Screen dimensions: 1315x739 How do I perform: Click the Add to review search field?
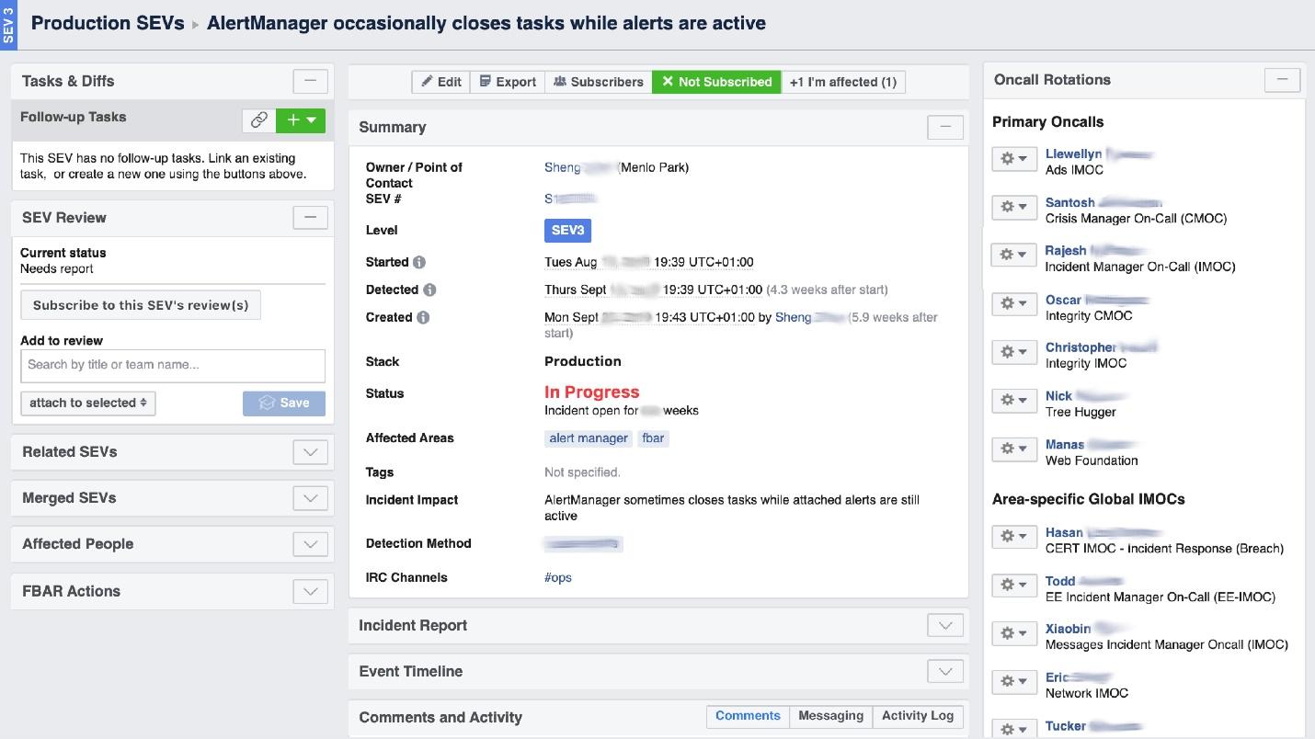pyautogui.click(x=173, y=365)
